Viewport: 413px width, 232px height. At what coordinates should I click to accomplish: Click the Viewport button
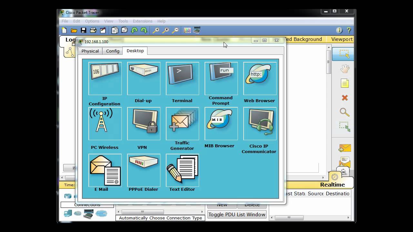coord(342,39)
